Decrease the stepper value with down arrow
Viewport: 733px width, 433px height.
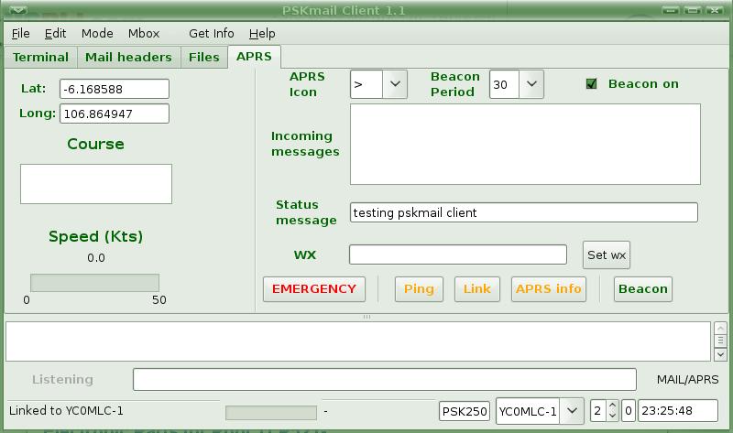coord(612,416)
